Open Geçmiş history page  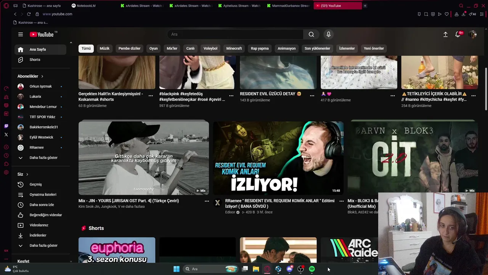coord(40,184)
